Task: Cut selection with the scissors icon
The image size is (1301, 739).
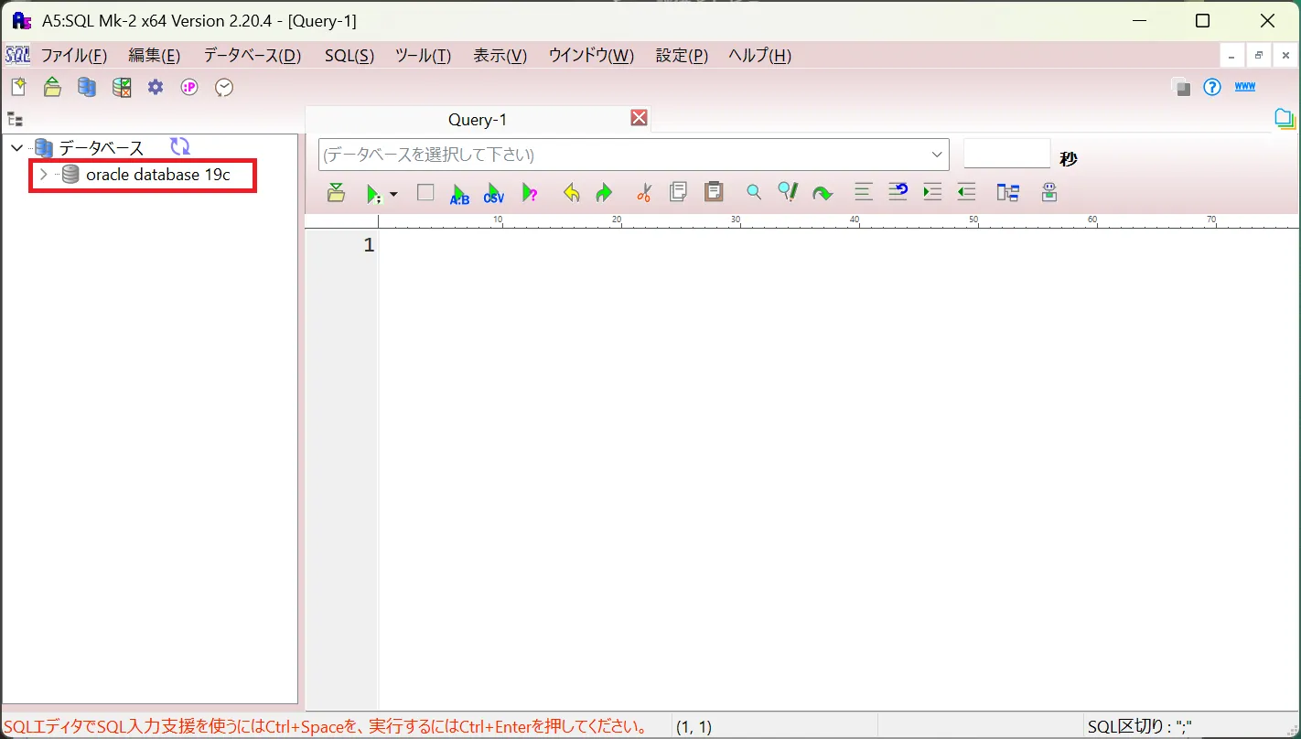Action: click(644, 192)
